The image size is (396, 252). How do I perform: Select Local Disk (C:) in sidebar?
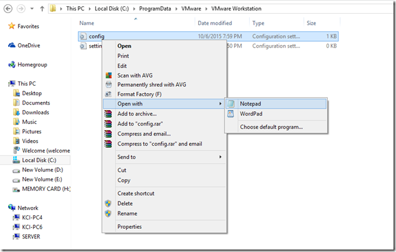point(39,160)
